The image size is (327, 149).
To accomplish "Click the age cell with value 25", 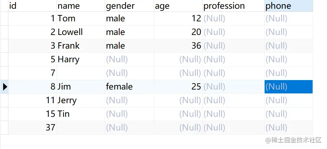I will 178,87.
